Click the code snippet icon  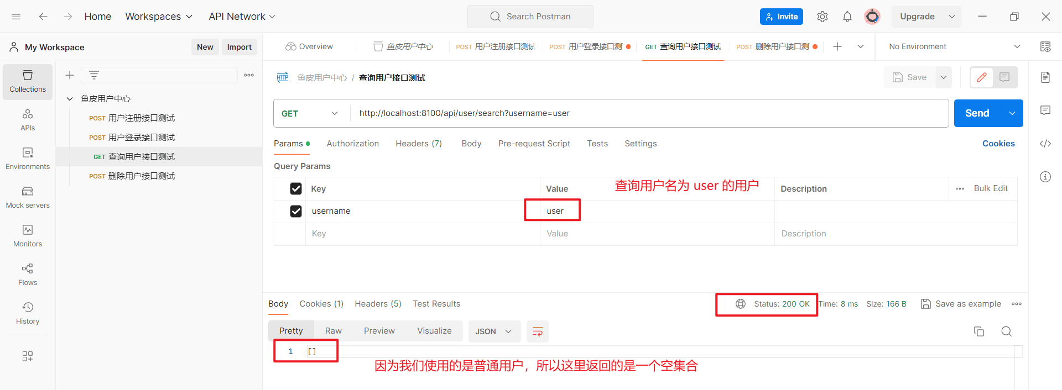1045,144
